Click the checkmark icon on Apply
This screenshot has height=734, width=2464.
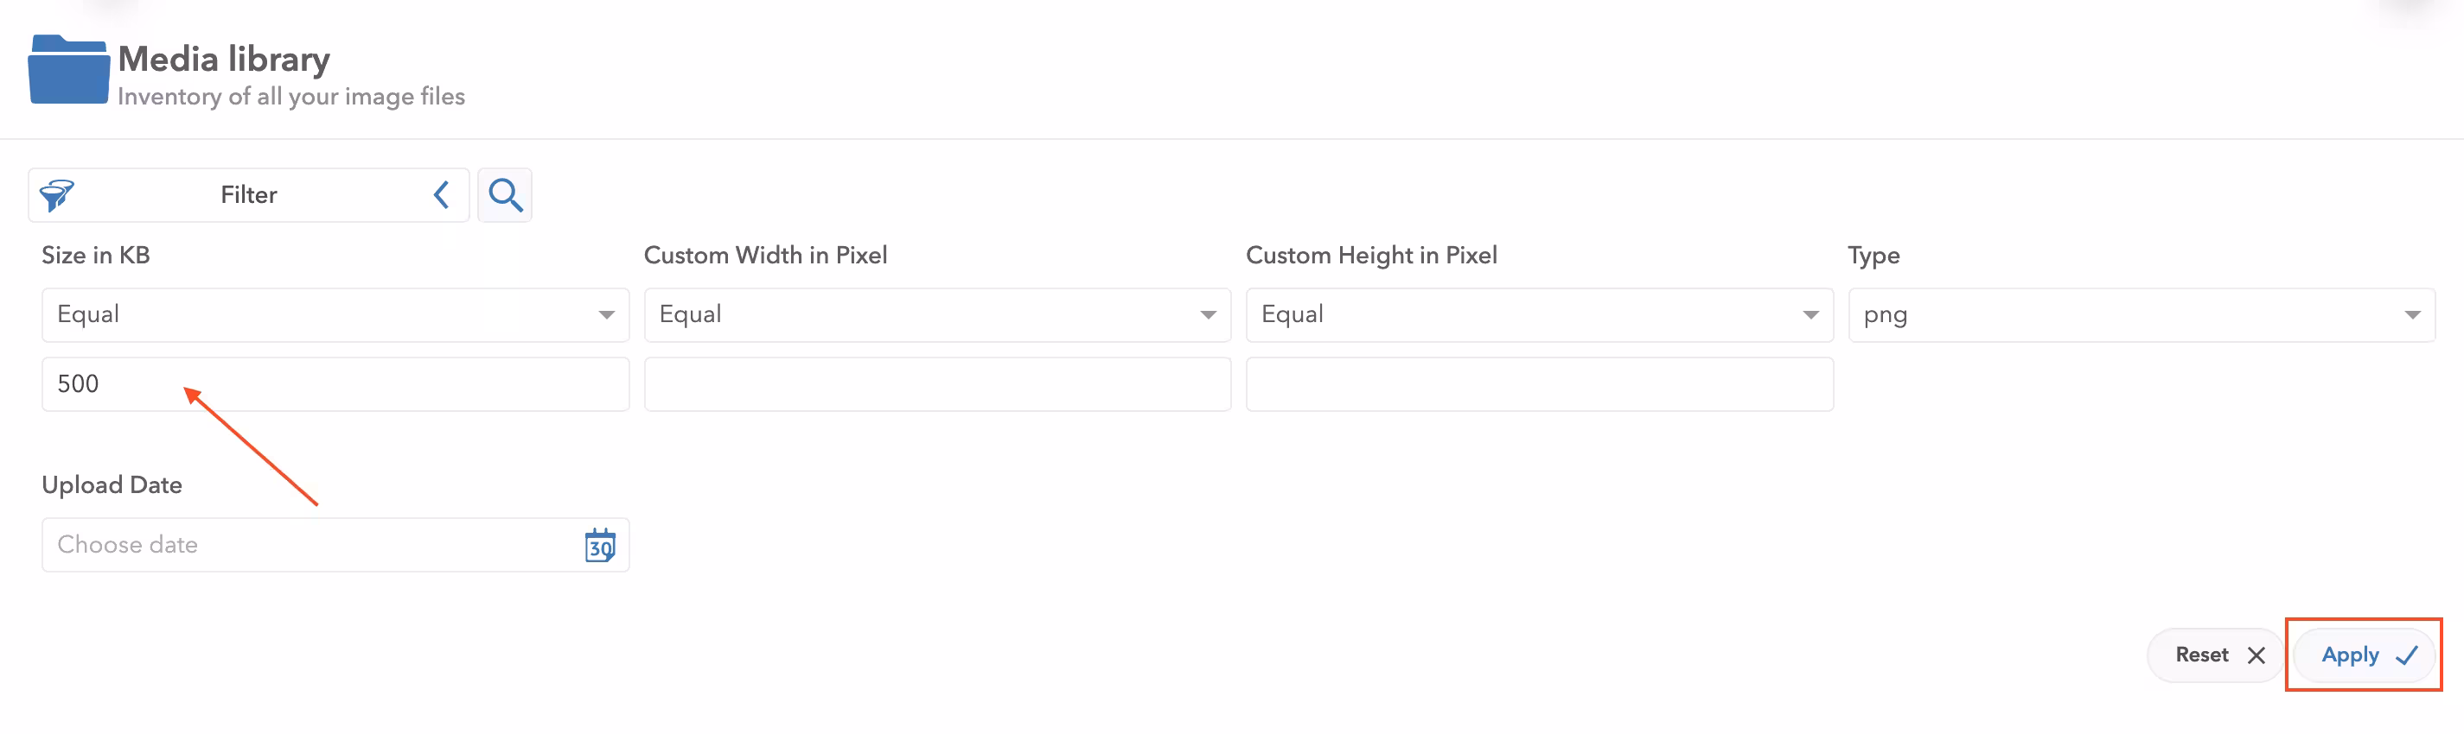pos(2407,655)
